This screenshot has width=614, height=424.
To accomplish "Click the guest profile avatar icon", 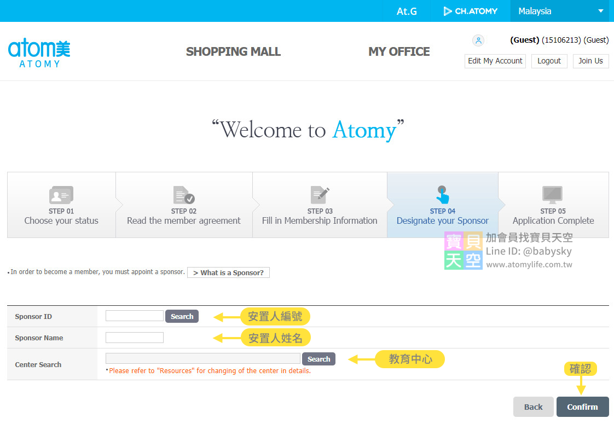I will pos(478,40).
